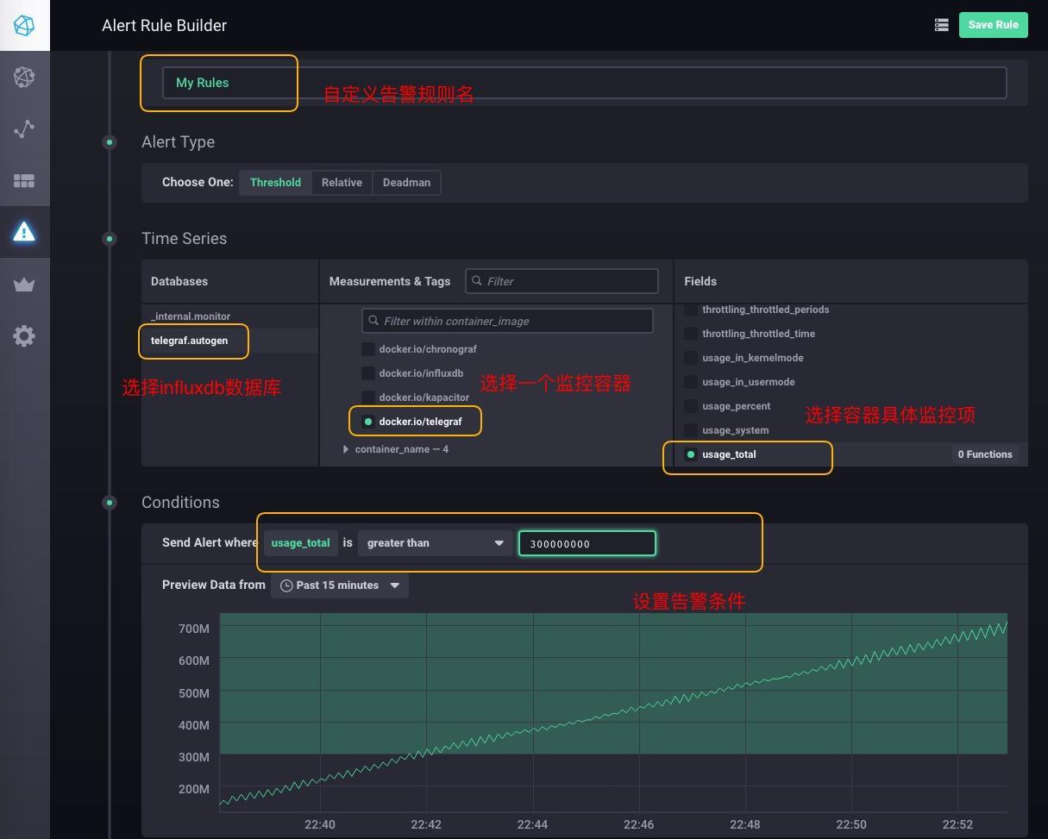Click the usage_total condition label
The width and height of the screenshot is (1048, 839).
(x=300, y=543)
